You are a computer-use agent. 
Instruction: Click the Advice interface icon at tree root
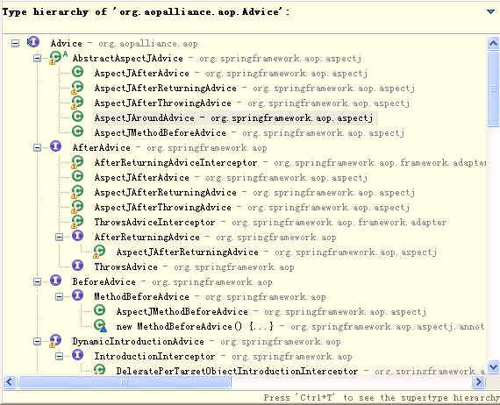click(x=33, y=42)
